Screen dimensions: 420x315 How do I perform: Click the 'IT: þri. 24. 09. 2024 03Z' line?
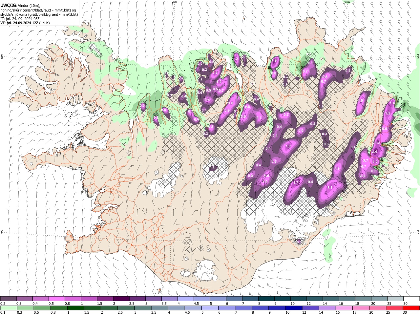(x=20, y=19)
